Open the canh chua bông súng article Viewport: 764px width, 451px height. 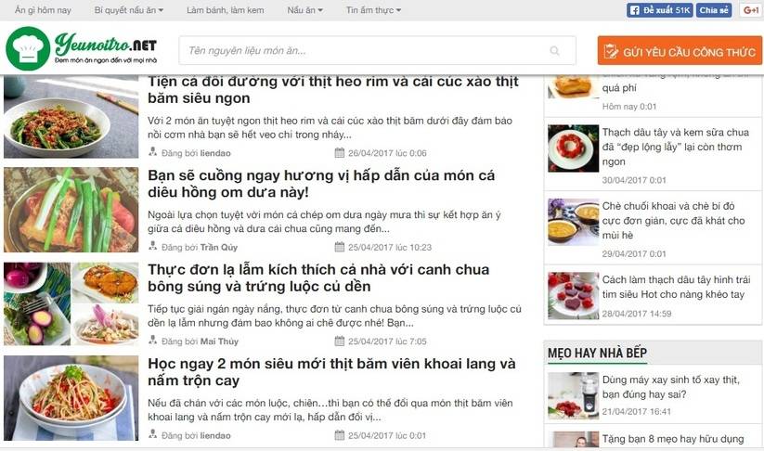click(x=318, y=277)
